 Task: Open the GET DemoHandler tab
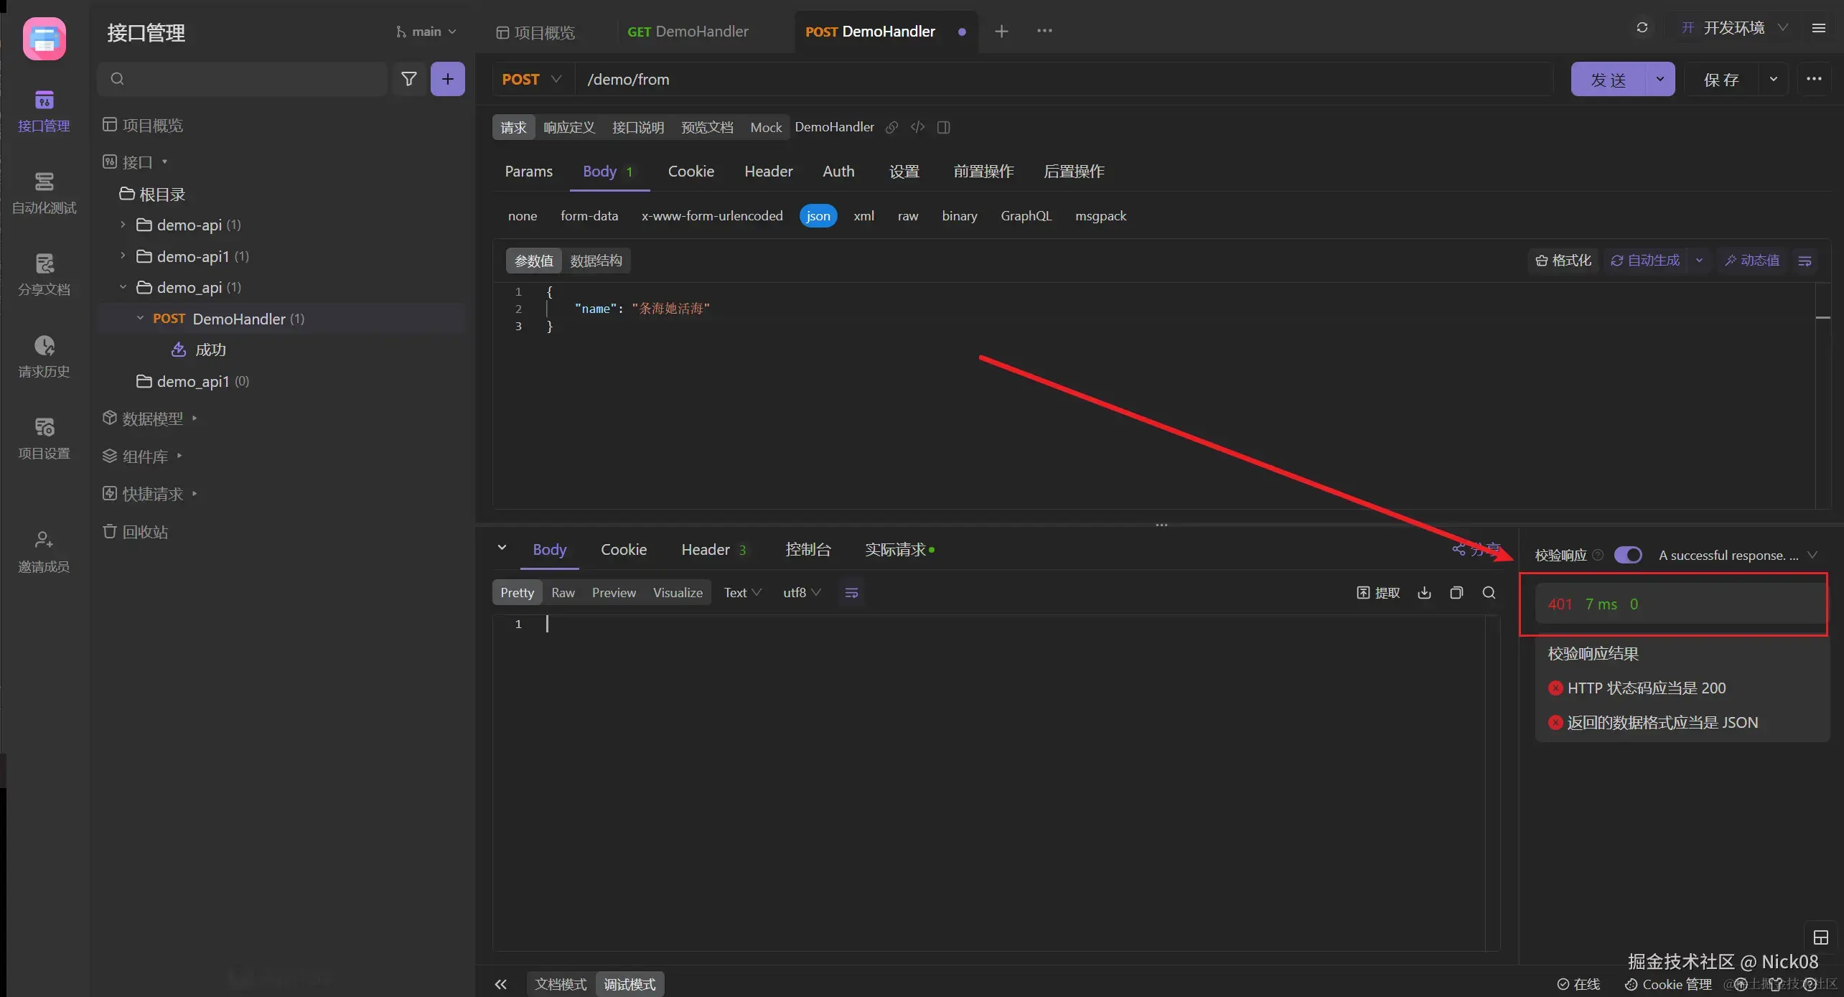(x=687, y=32)
